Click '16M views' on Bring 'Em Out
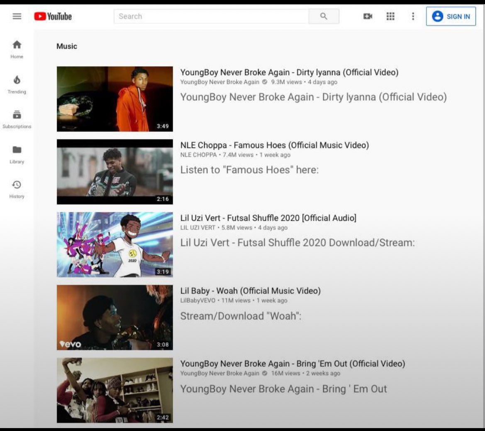The height and width of the screenshot is (431, 485). click(x=285, y=373)
